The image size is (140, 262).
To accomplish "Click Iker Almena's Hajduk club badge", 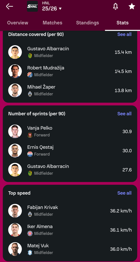I will (30, 234).
